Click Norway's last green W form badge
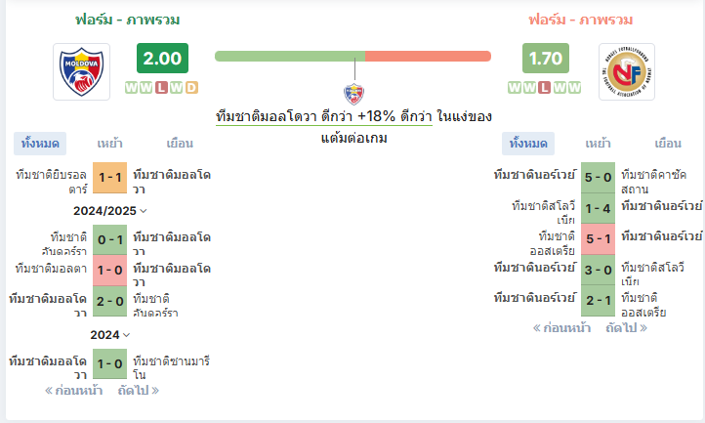 coord(574,87)
